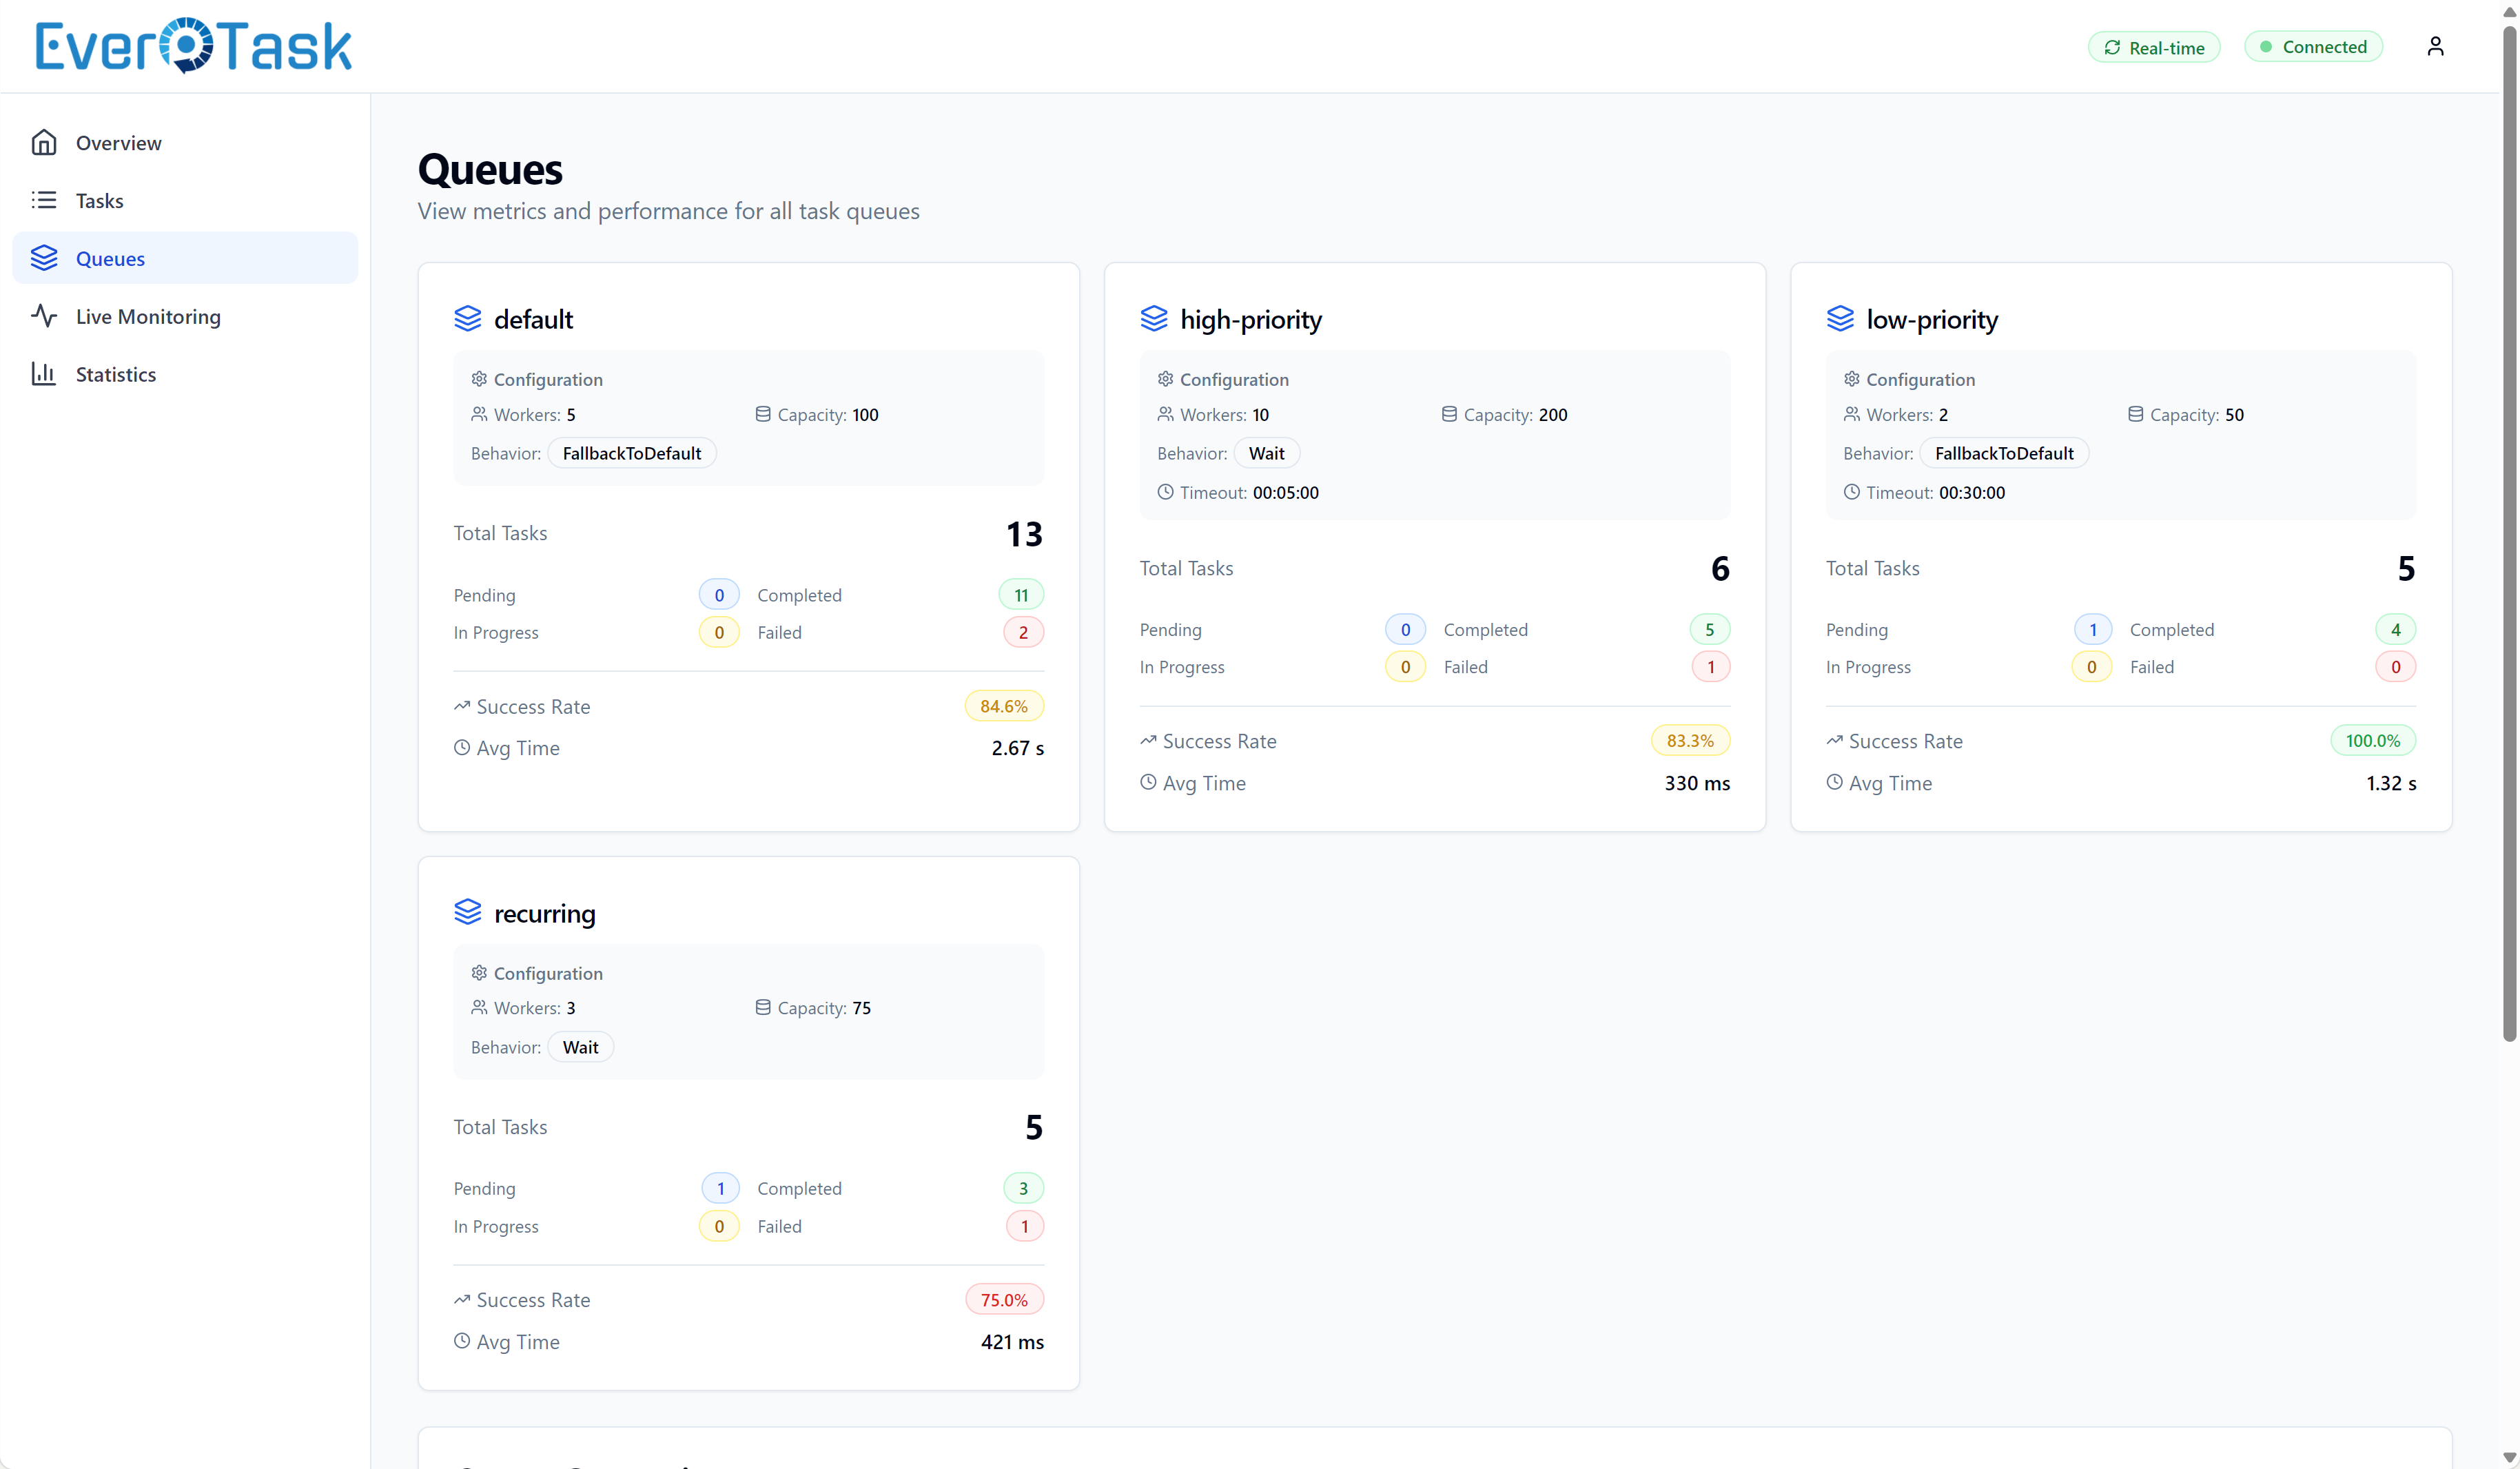Click the recurring queue layers icon
This screenshot has width=2520, height=1469.
[x=468, y=912]
